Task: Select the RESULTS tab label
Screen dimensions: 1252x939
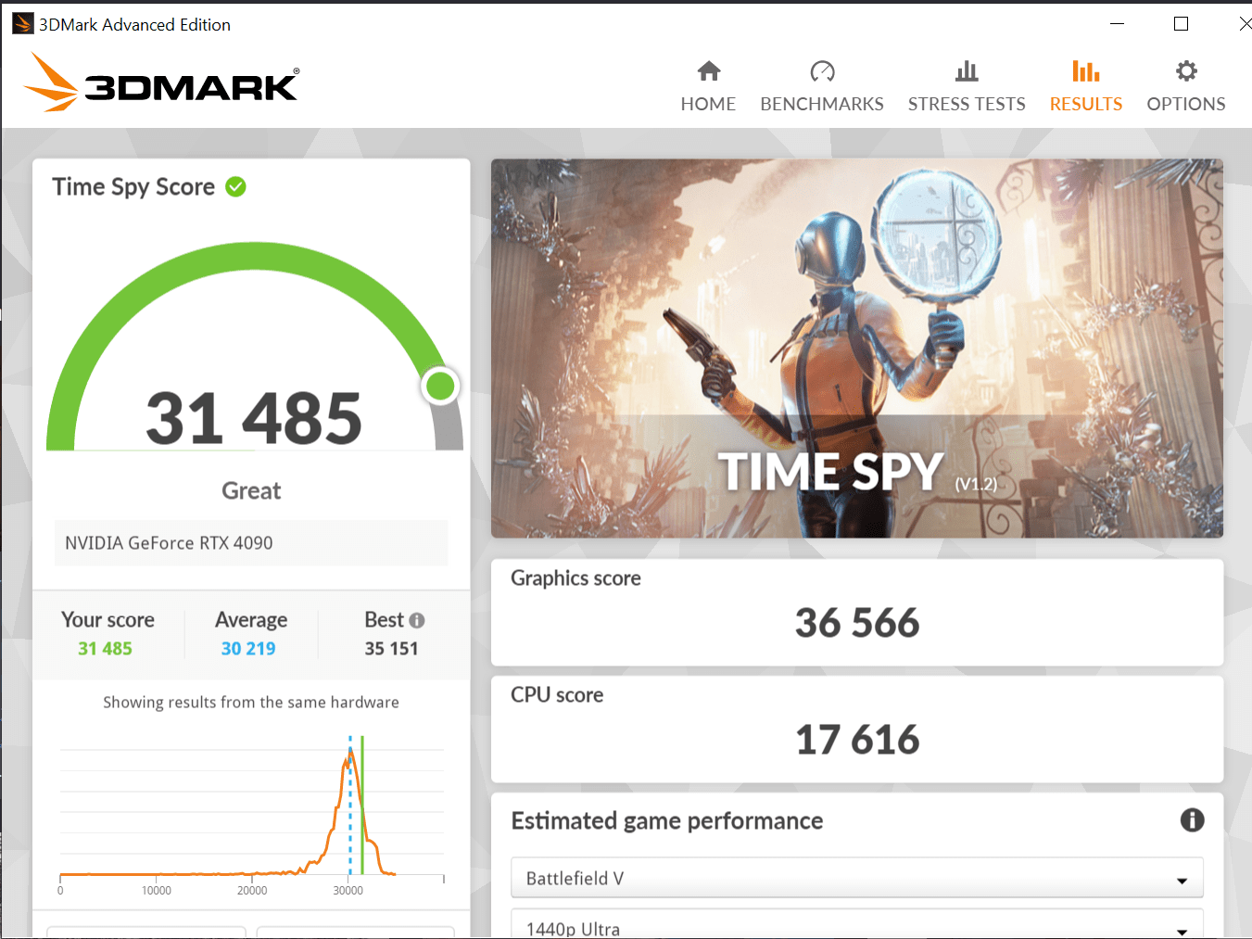Action: pyautogui.click(x=1086, y=104)
